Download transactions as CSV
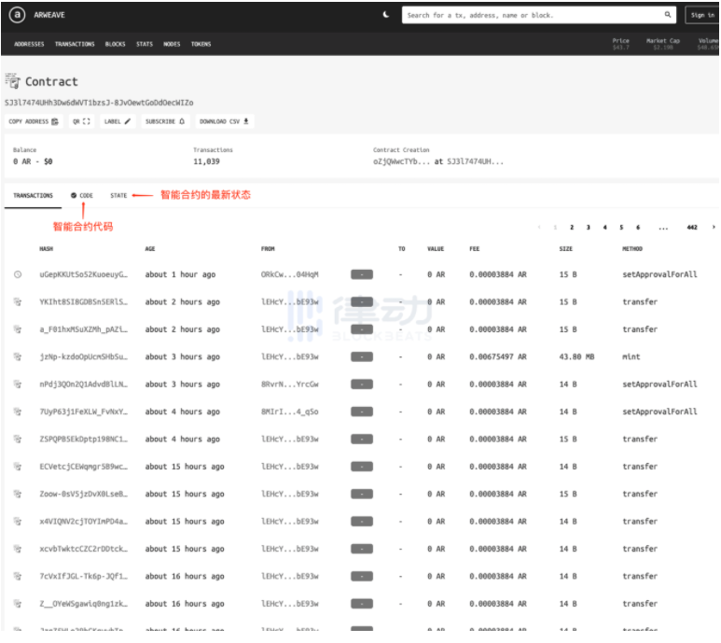Viewport: 721px width, 643px height. [x=225, y=121]
